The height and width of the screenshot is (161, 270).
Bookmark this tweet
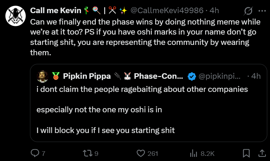click(x=246, y=153)
